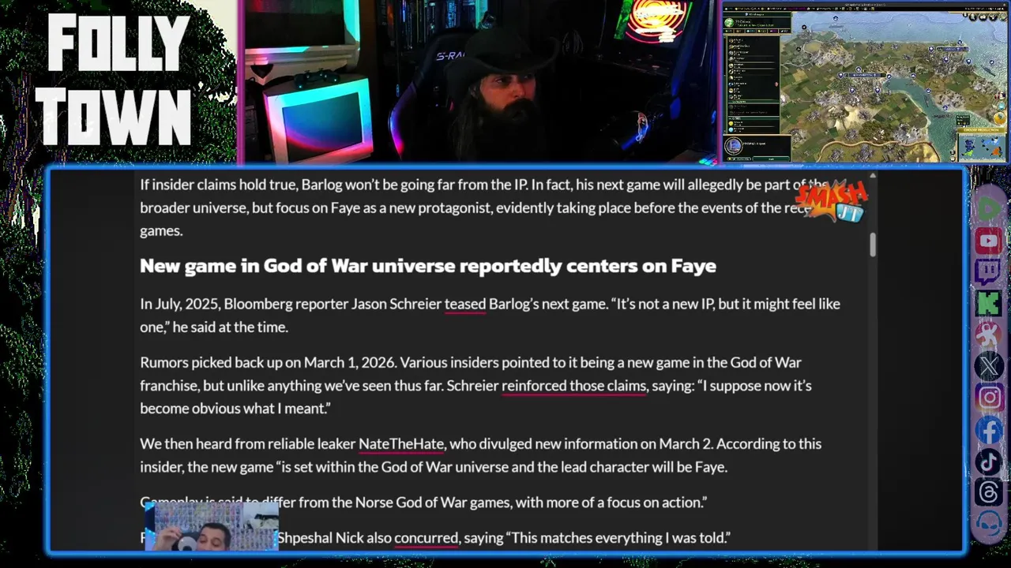This screenshot has width=1011, height=568.
Task: Click the NateTheHate link
Action: (401, 444)
